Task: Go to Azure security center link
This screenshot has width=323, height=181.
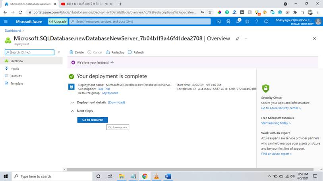Action: tap(281, 108)
